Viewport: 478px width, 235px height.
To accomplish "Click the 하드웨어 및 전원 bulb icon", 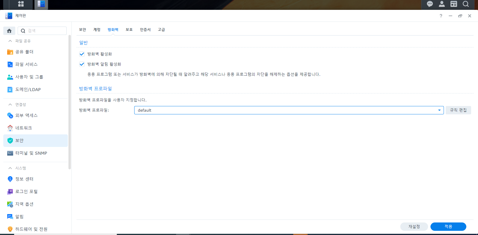I will [10, 229].
